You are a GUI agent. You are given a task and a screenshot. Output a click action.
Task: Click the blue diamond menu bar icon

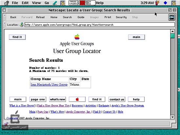[x=165, y=3]
